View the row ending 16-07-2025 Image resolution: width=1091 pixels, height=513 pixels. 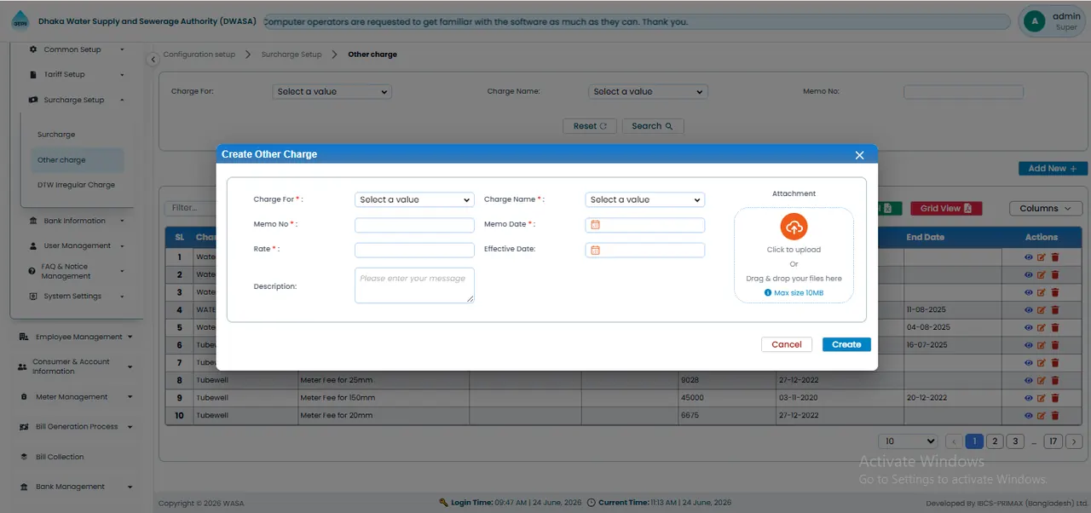(x=1029, y=345)
